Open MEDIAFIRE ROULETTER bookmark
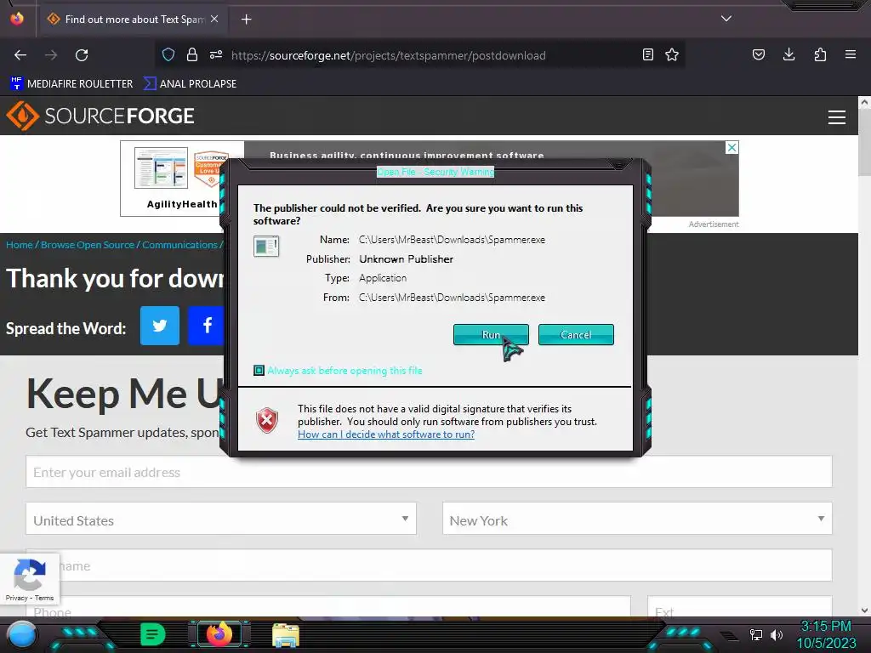The image size is (871, 653). 71,84
